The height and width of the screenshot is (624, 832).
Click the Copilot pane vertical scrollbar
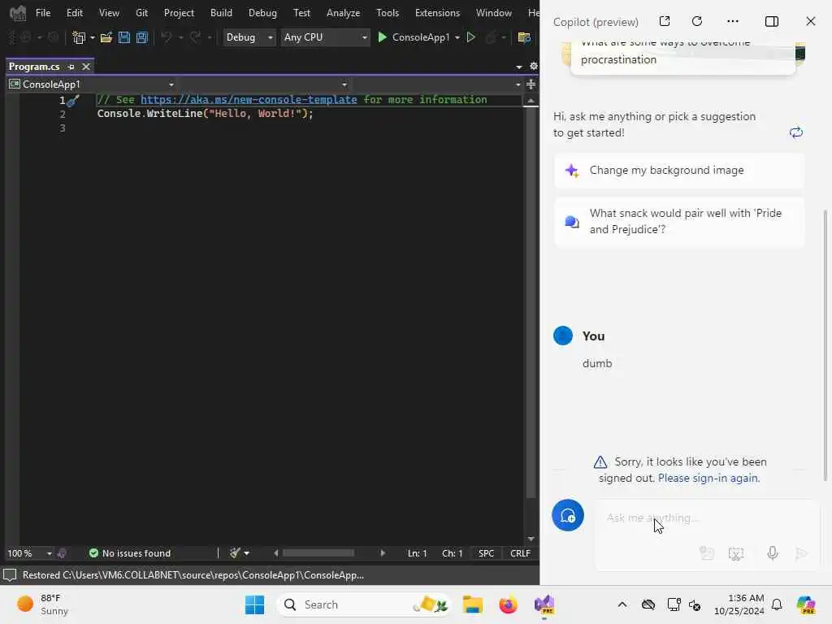click(825, 344)
